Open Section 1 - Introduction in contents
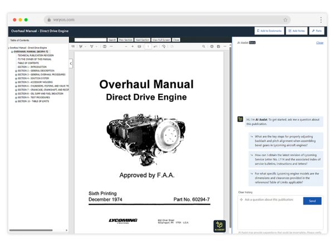The width and height of the screenshot is (334, 250). click(32, 67)
